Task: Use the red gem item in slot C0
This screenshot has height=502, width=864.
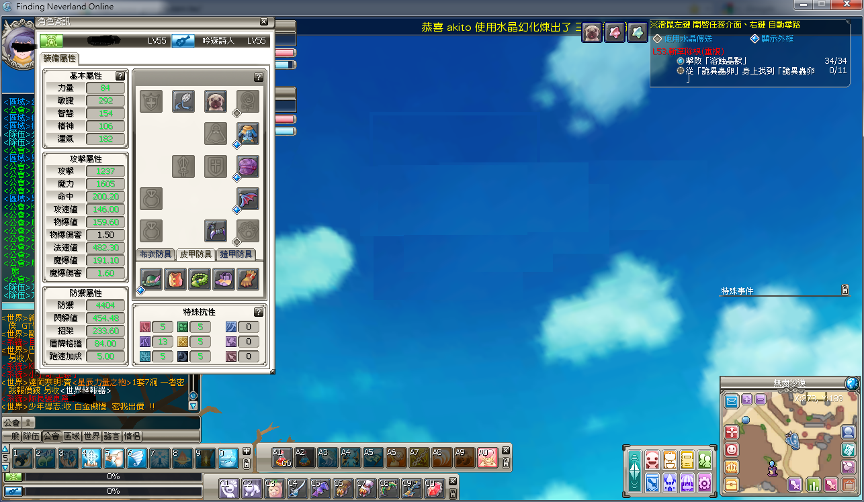Action: (x=435, y=488)
